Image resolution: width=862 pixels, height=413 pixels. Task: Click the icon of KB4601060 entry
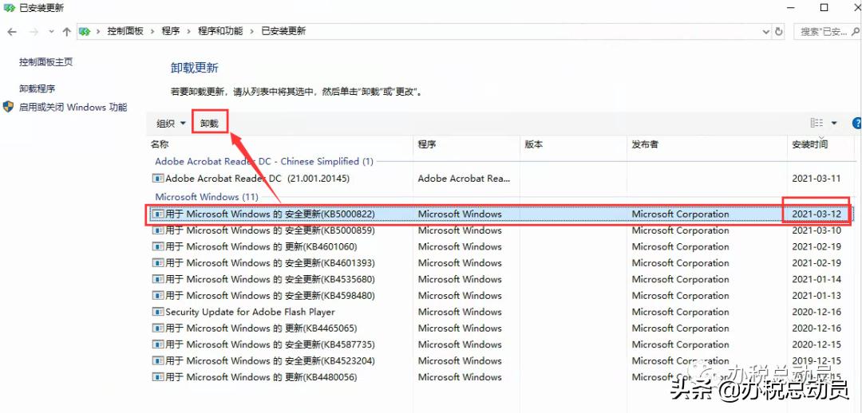tap(158, 246)
